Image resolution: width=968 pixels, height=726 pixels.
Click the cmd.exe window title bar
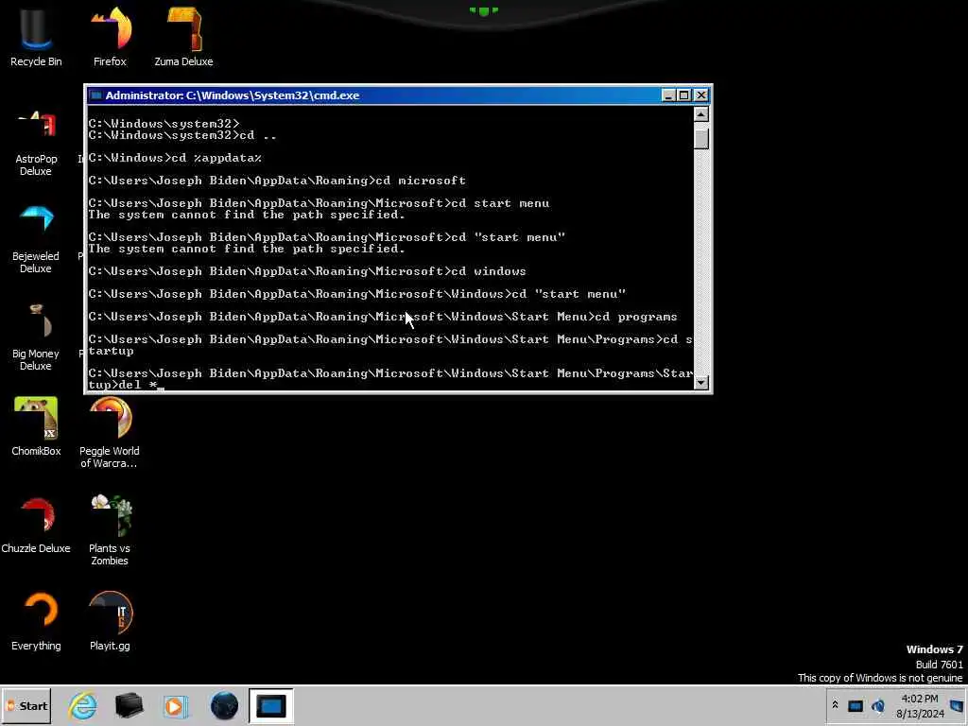(398, 95)
